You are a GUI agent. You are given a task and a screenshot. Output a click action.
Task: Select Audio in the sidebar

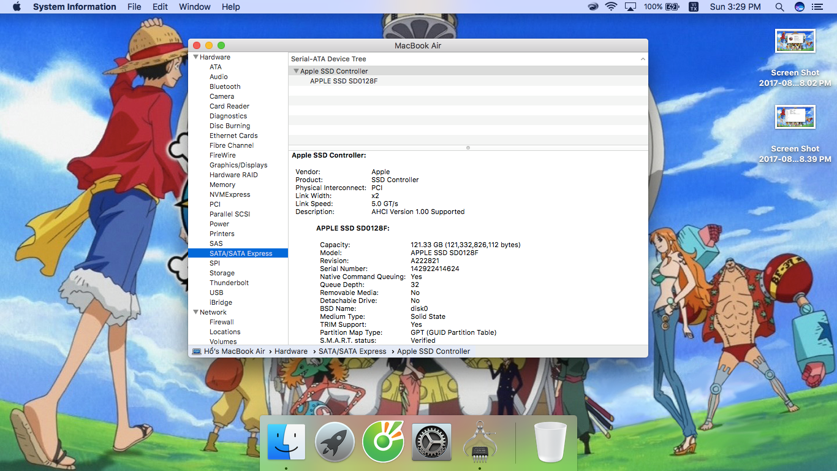coord(219,77)
